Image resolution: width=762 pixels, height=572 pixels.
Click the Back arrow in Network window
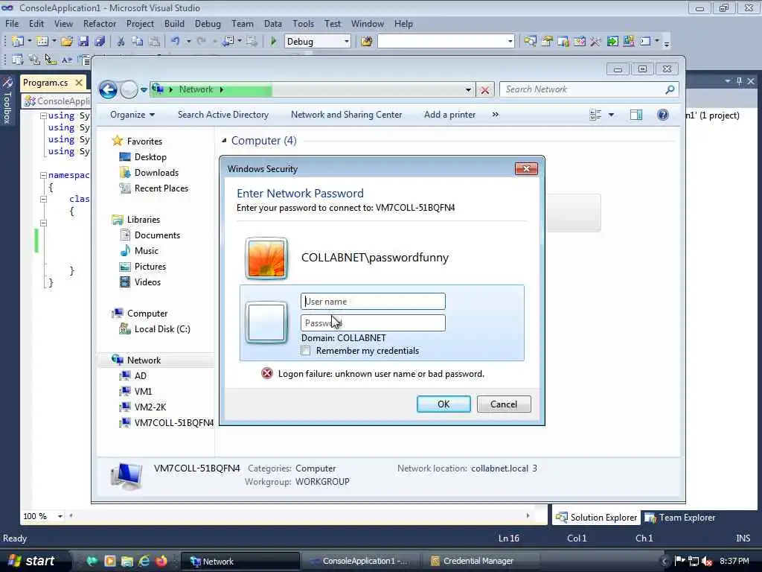(108, 89)
